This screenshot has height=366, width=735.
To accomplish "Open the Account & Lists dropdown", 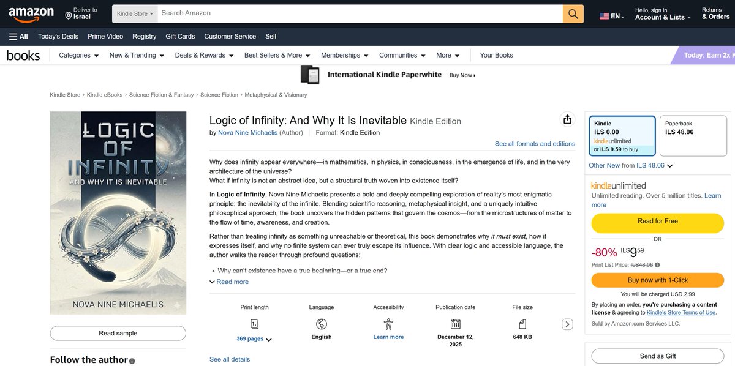I will [663, 14].
